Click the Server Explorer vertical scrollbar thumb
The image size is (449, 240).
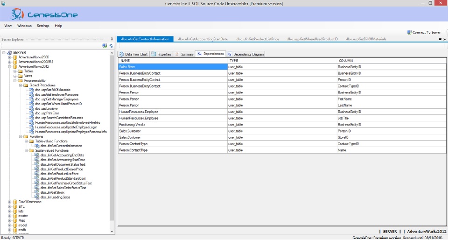tap(112, 138)
